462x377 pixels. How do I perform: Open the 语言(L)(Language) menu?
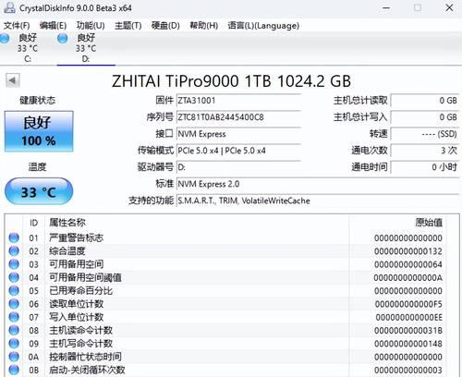tap(263, 26)
